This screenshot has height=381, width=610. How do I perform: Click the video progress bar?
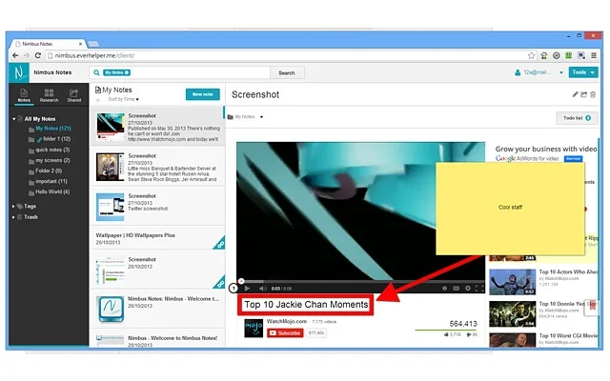361,281
